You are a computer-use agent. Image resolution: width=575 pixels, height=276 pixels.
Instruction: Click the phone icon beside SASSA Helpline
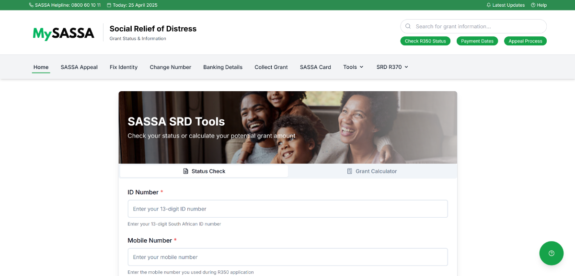[x=31, y=5]
